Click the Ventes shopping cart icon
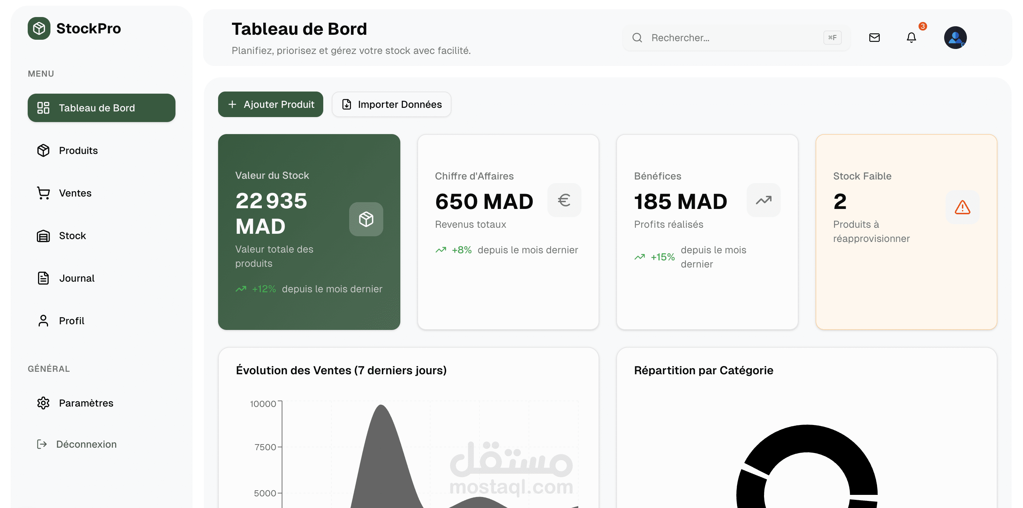1023x508 pixels. (43, 193)
